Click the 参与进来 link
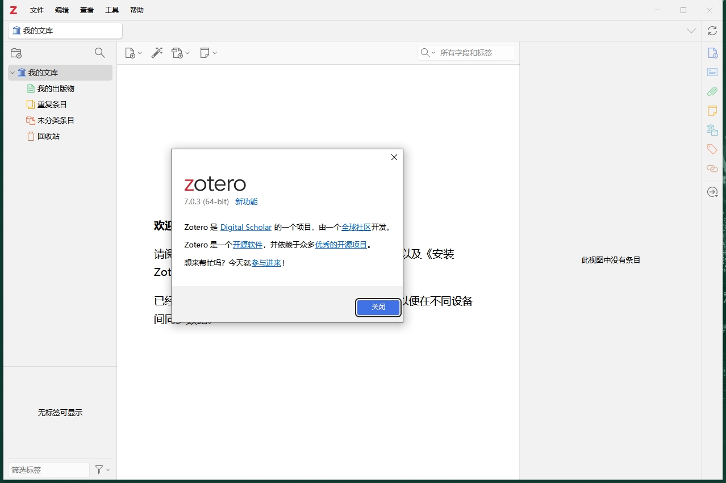The height and width of the screenshot is (483, 726). pos(266,263)
